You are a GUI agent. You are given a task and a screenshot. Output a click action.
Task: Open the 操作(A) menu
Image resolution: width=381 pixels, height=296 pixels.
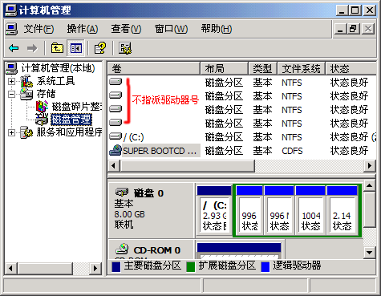[83, 29]
